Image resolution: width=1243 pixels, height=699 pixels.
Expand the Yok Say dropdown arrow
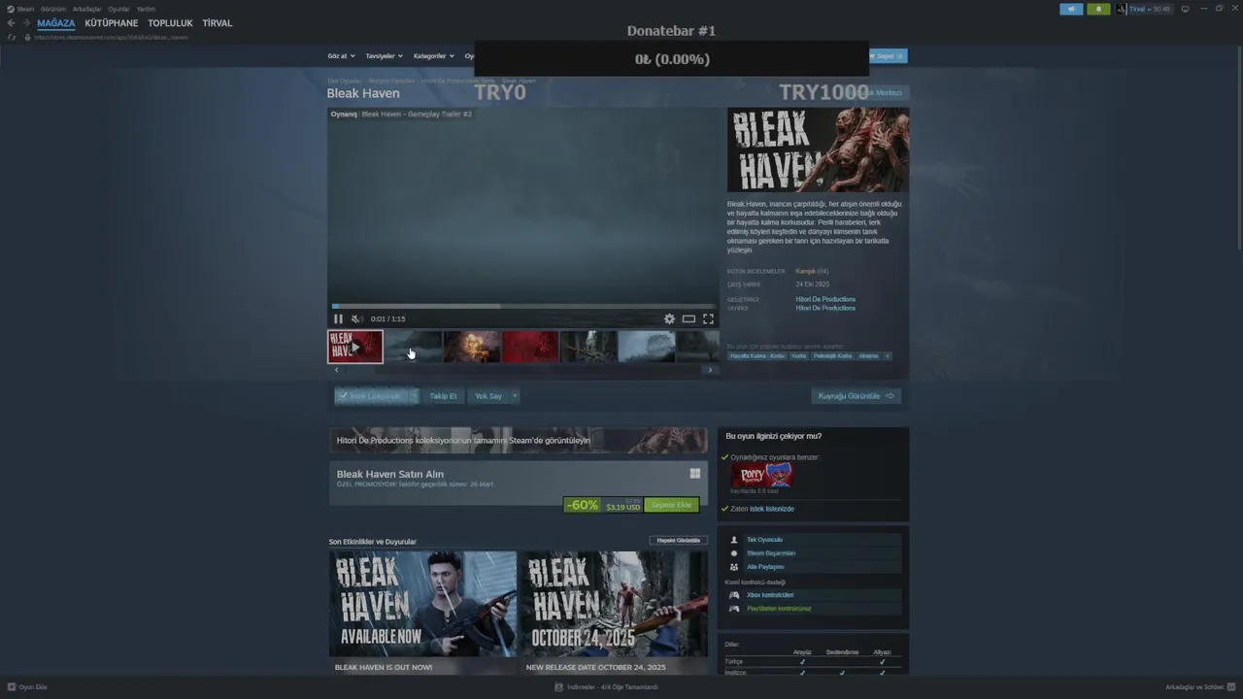coord(515,396)
